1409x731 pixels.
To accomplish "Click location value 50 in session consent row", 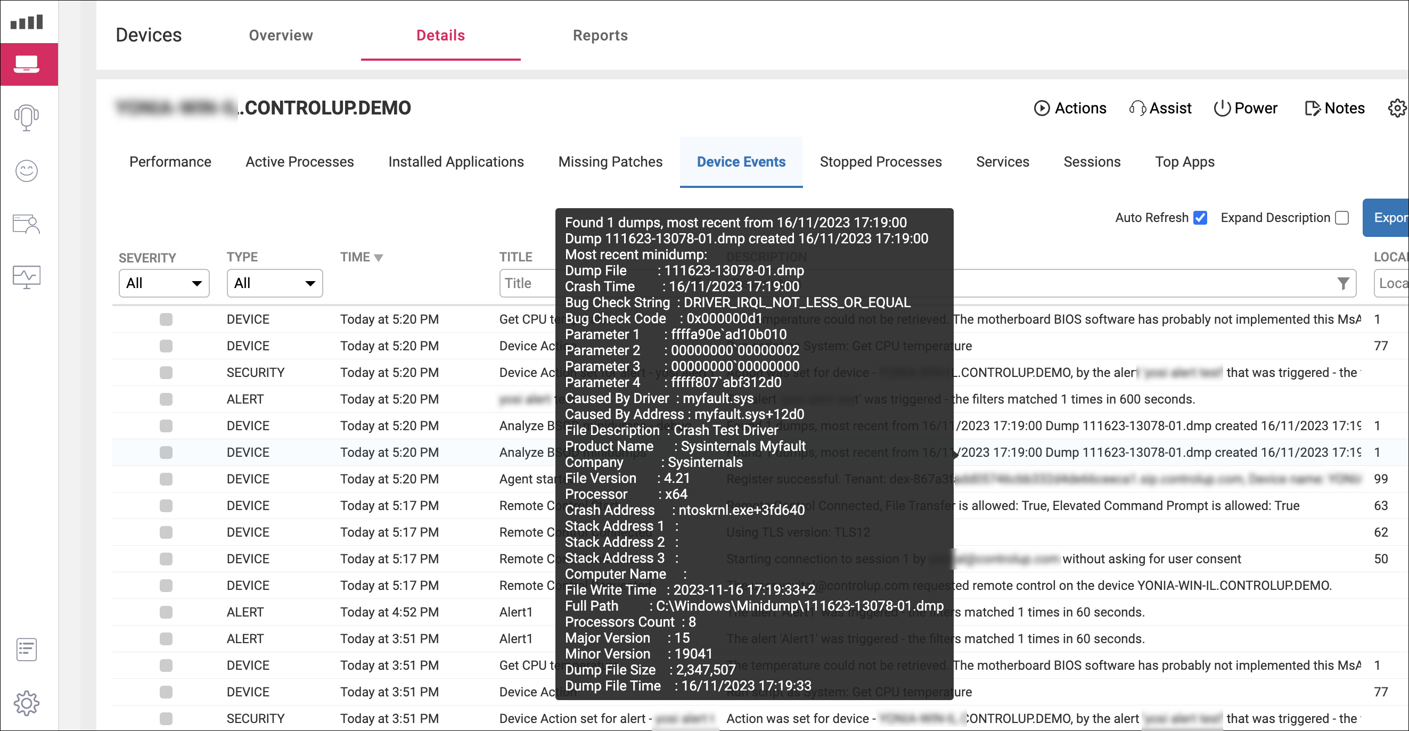I will tap(1381, 560).
